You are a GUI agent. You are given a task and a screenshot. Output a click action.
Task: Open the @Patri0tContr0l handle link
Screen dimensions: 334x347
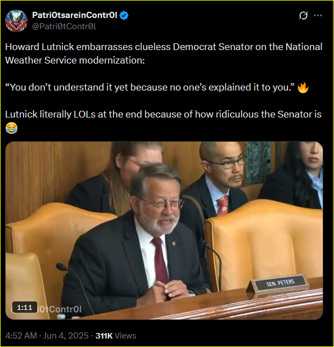[64, 26]
